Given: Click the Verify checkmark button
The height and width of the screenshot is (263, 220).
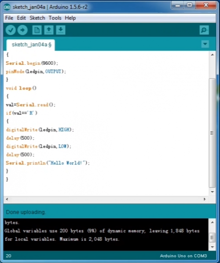Looking at the screenshot, I should [x=11, y=30].
